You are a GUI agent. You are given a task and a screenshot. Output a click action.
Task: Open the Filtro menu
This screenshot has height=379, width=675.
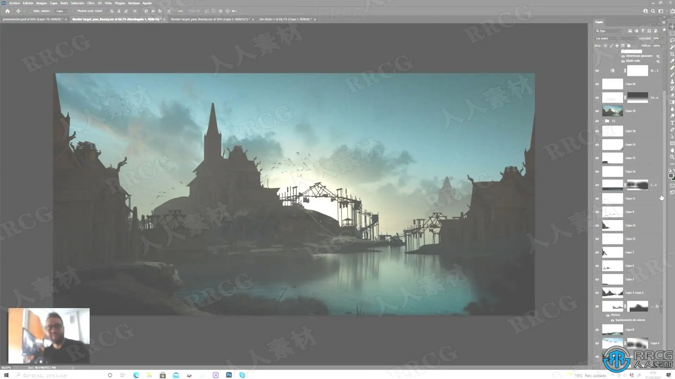pos(91,3)
